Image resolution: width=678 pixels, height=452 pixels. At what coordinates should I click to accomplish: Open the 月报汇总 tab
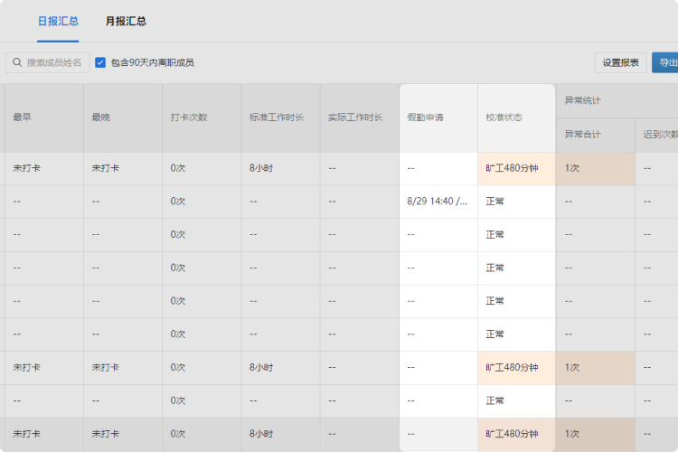point(126,21)
